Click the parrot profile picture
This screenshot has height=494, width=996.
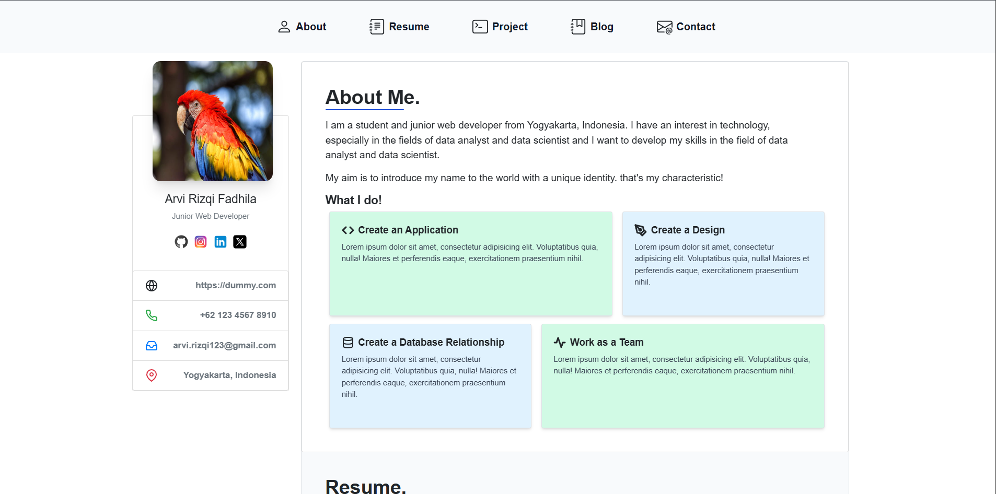tap(213, 121)
